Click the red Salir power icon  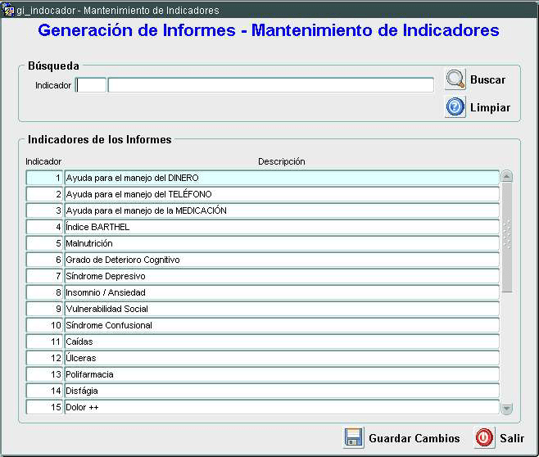[x=484, y=438]
